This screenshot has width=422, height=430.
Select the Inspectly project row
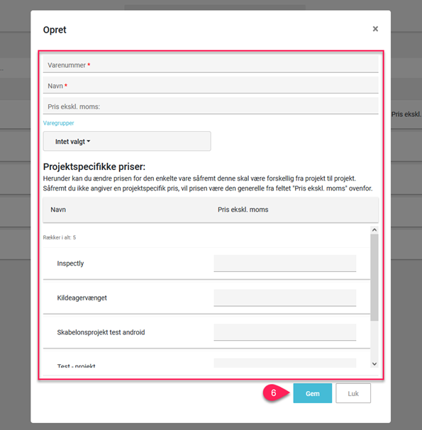[x=206, y=264]
